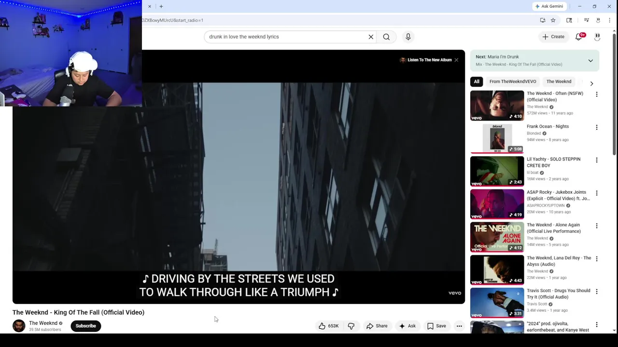Bookmark this page with star icon
This screenshot has width=618, height=347.
(x=553, y=20)
